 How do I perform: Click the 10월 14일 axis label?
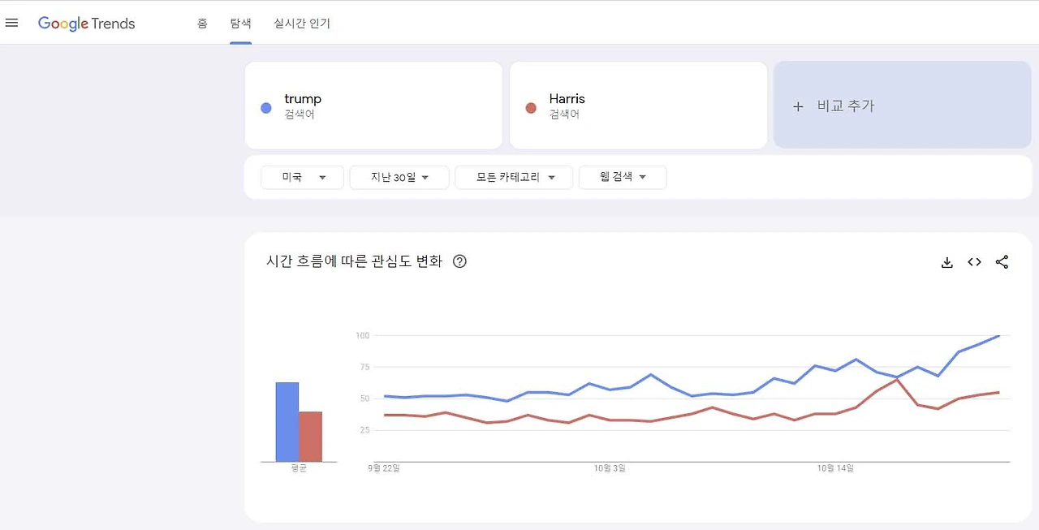pyautogui.click(x=835, y=468)
